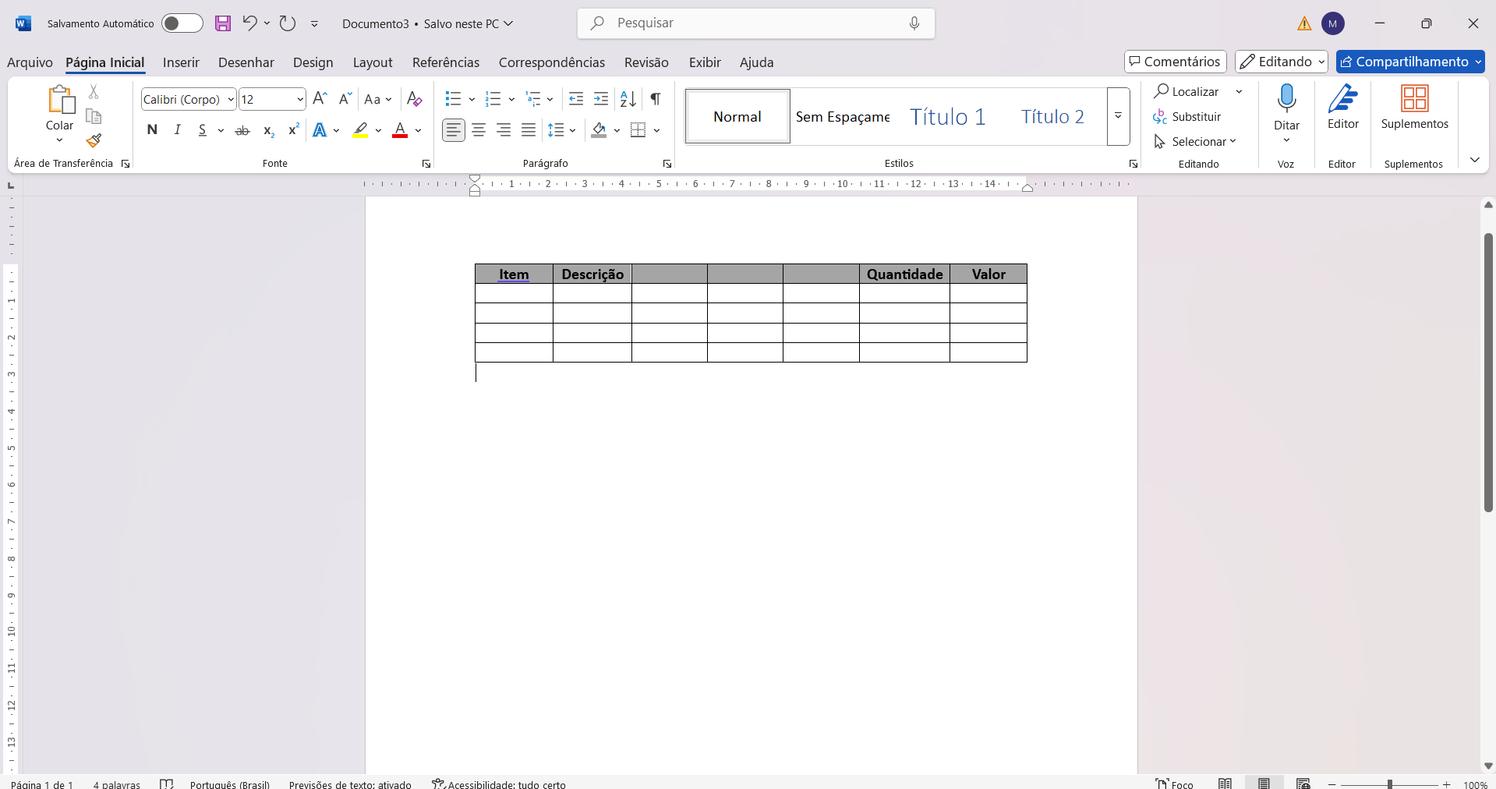Apply subscript formatting
Screen dimensions: 1496x789
(x=268, y=130)
